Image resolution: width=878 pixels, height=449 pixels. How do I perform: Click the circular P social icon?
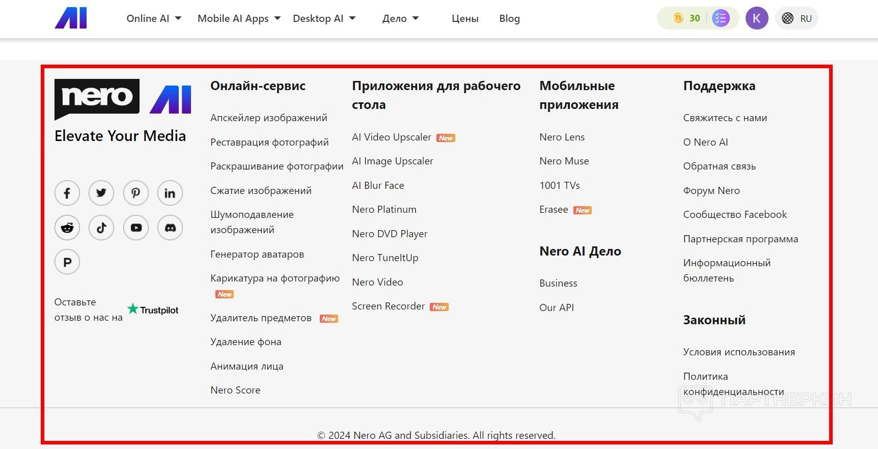(67, 262)
